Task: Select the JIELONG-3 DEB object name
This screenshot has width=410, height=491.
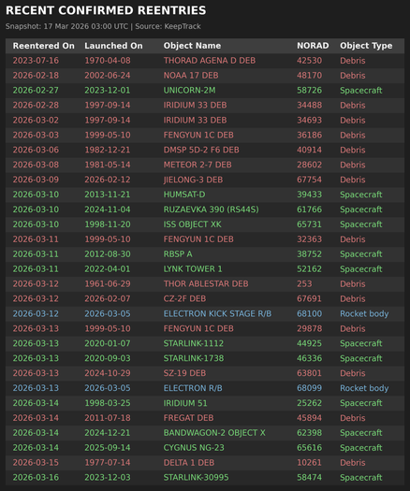Action: coord(193,180)
